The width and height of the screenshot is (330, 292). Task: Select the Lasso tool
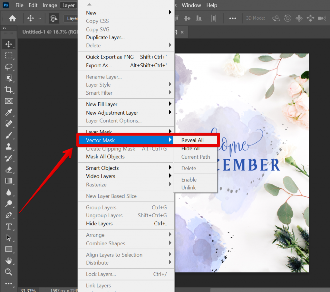tap(9, 67)
